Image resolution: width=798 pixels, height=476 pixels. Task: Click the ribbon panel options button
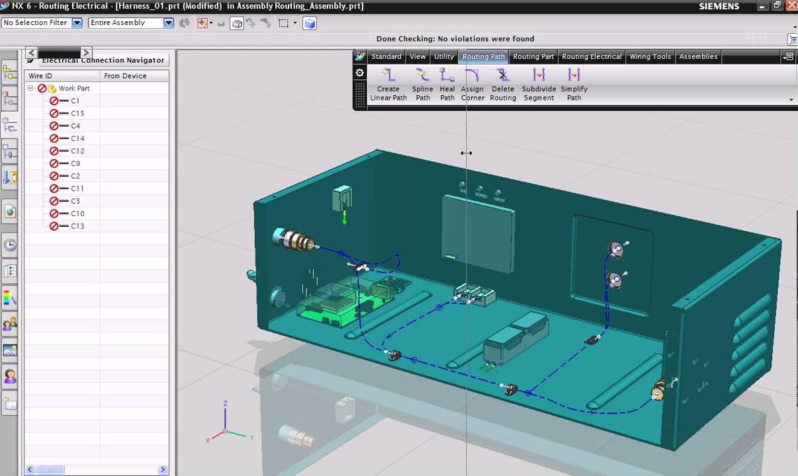coord(788,57)
